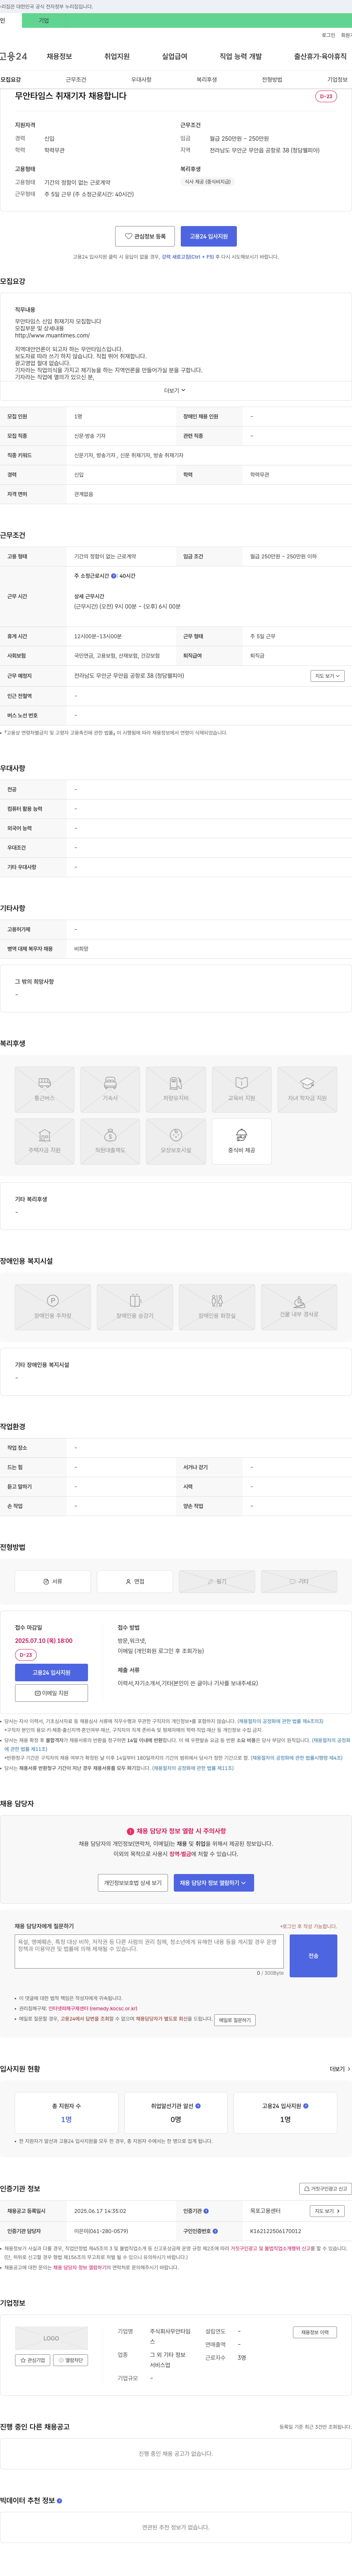Viewport: 352px width, 2576px height.
Task: Open the 채용정보 menu in the top navigation
Action: point(59,57)
